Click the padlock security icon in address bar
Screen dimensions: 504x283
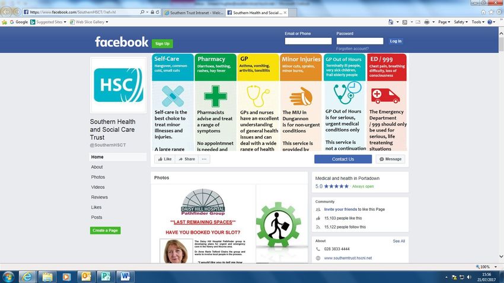coord(152,12)
